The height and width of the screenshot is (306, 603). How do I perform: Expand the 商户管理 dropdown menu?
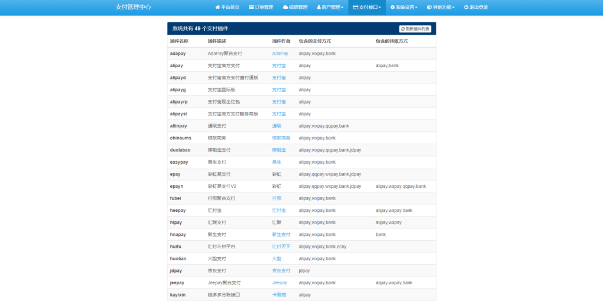click(330, 7)
